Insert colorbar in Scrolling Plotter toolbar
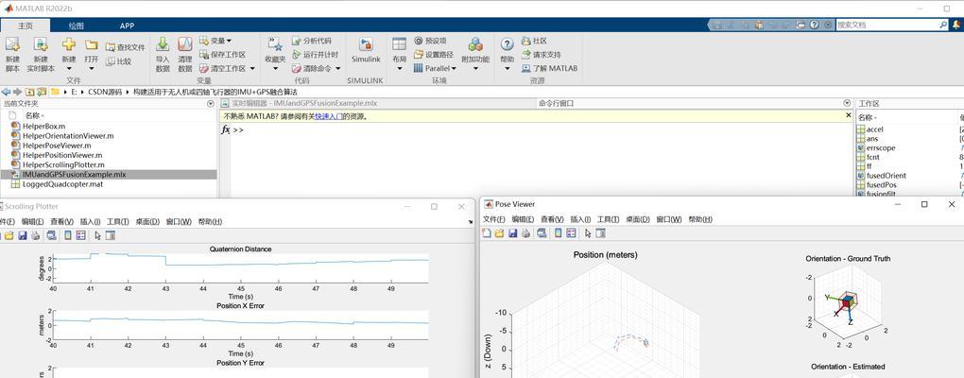964x378 pixels. [x=68, y=235]
